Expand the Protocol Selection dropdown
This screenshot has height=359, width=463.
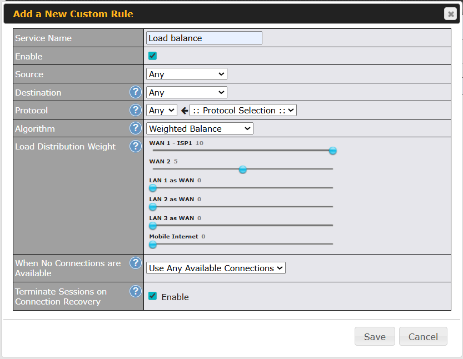click(x=243, y=111)
